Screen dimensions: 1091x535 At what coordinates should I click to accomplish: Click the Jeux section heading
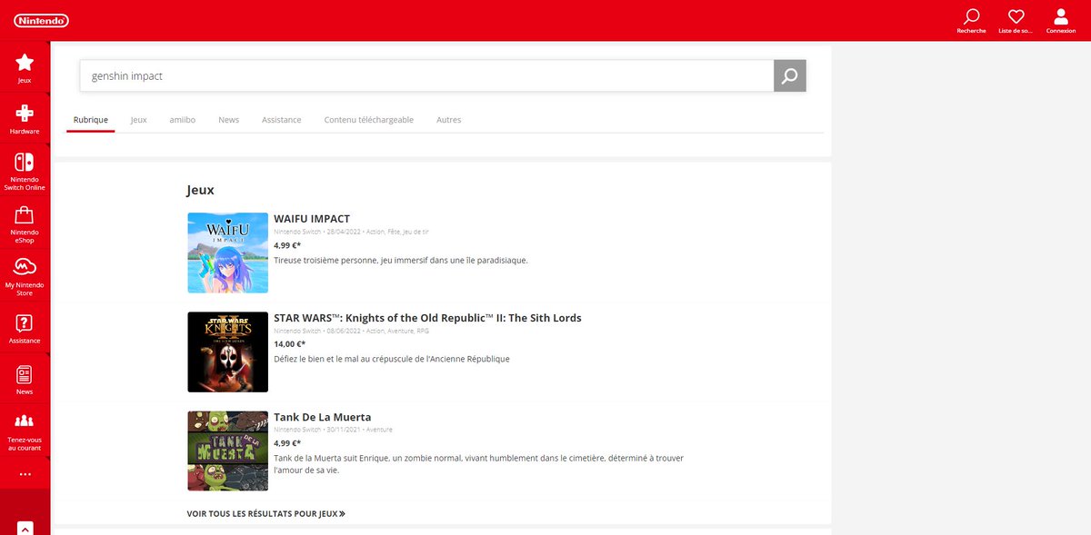(x=200, y=190)
